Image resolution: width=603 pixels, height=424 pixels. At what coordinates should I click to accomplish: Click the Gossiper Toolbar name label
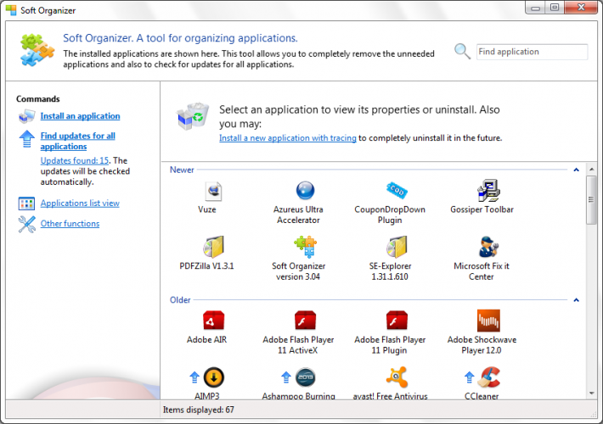[482, 209]
